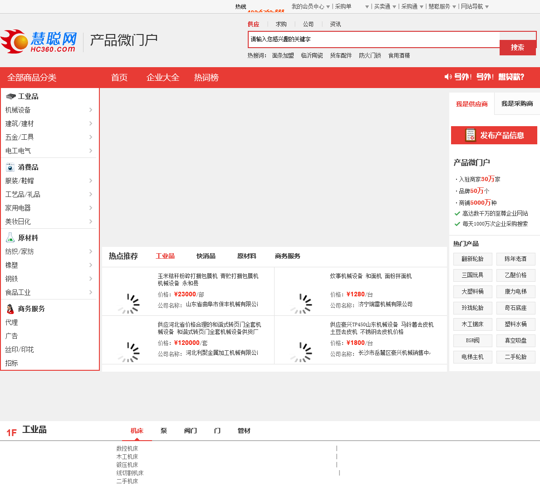The height and width of the screenshot is (491, 540).
Task: Open the 买卖通 dropdown
Action: click(x=385, y=6)
